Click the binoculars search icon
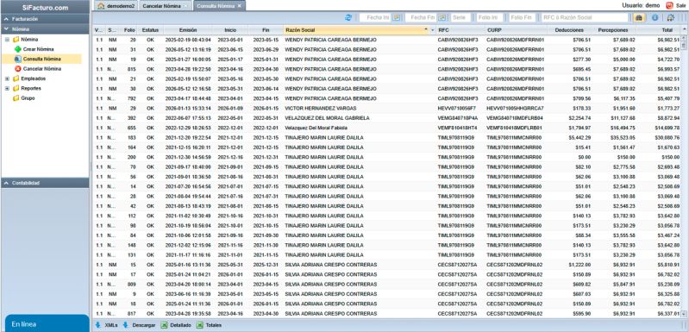Screen dimensions: 689x332 [x=639, y=17]
